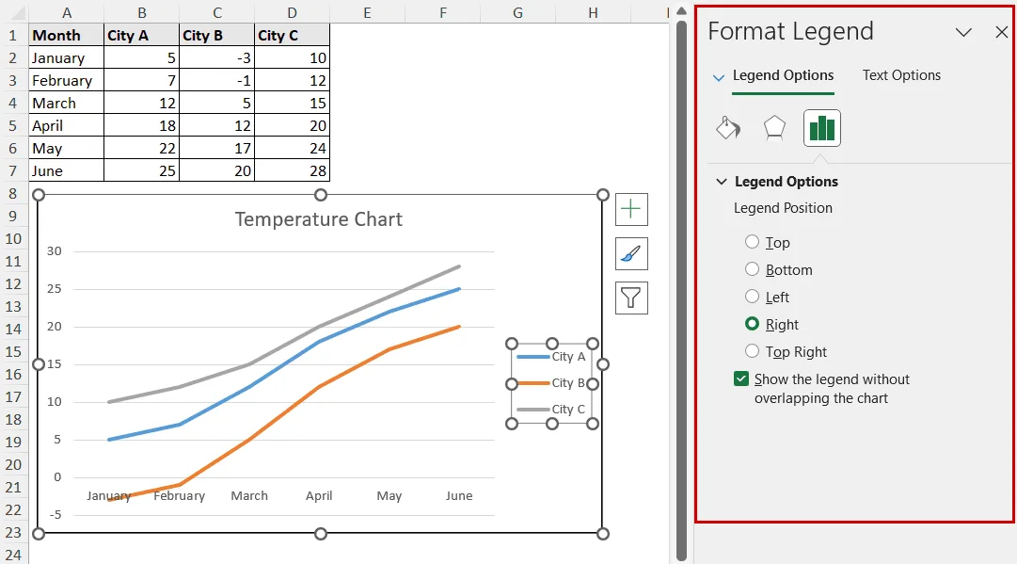Click the chart's top-left resize handle
The image size is (1017, 564).
[x=39, y=195]
